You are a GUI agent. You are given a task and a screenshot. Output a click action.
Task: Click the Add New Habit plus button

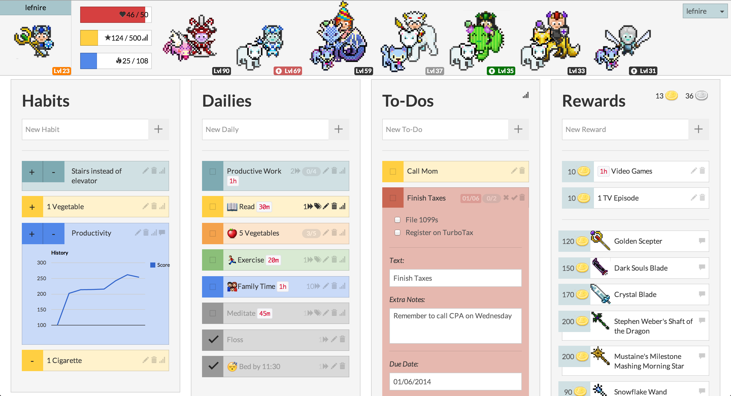coord(159,129)
